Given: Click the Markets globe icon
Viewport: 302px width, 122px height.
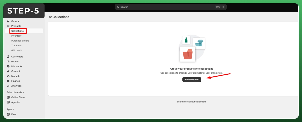Looking at the screenshot, I should [8, 76].
